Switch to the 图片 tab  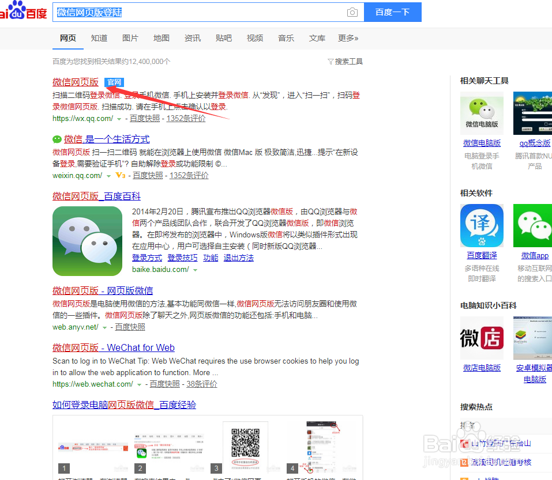[x=130, y=38]
